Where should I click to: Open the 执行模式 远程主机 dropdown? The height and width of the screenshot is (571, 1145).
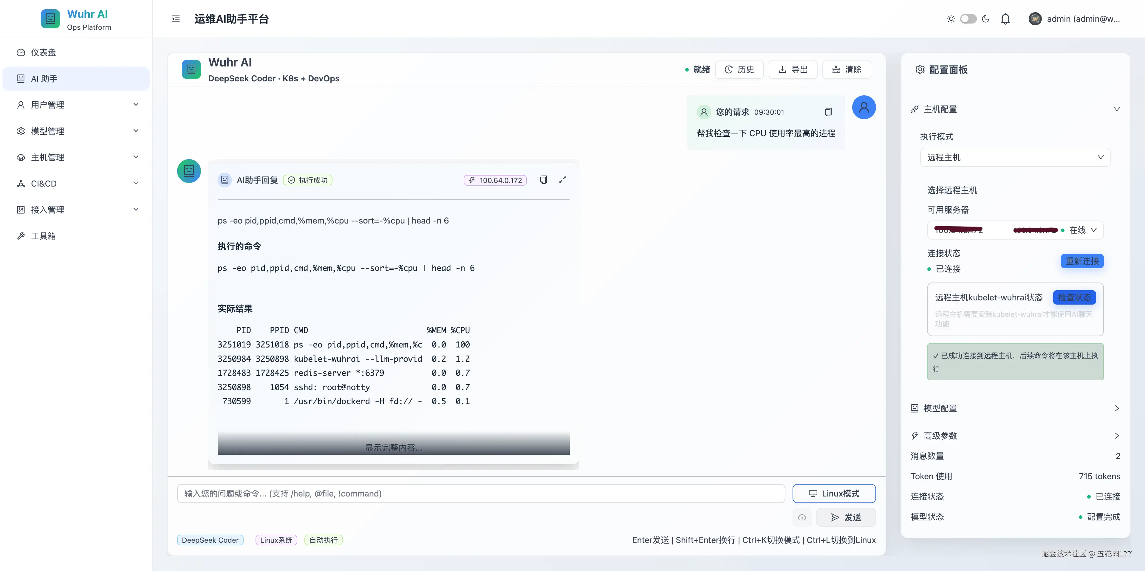(x=1015, y=157)
